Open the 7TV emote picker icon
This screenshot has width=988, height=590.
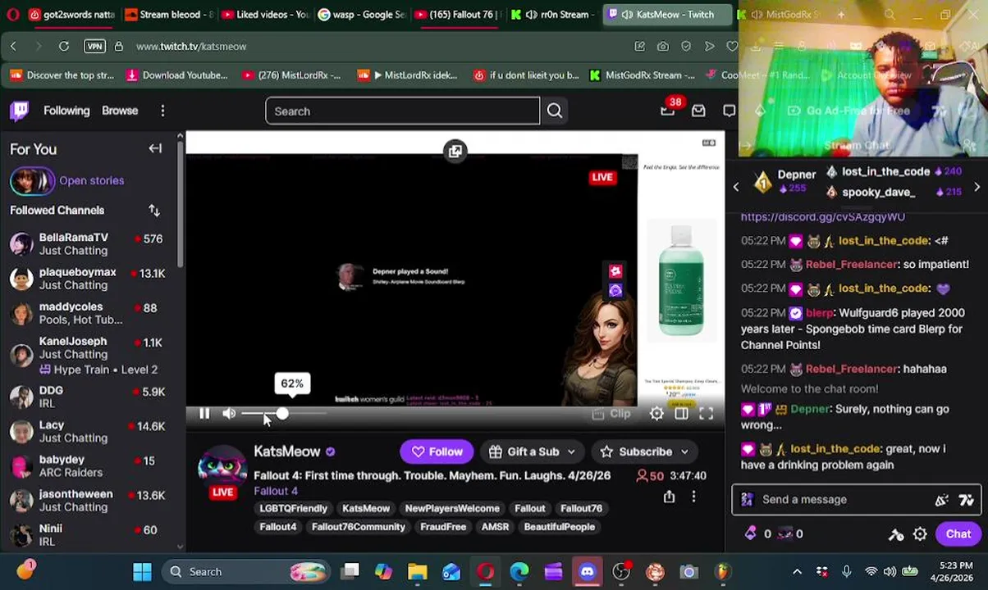(x=966, y=500)
